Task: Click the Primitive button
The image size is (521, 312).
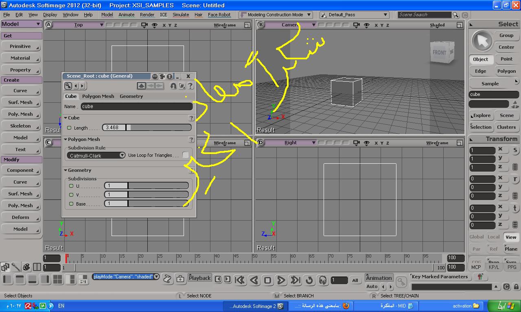Action: click(20, 46)
